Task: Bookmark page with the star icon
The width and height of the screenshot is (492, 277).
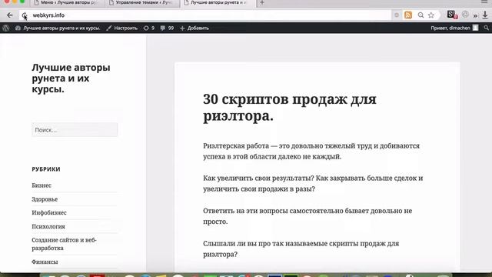Action: 431,15
